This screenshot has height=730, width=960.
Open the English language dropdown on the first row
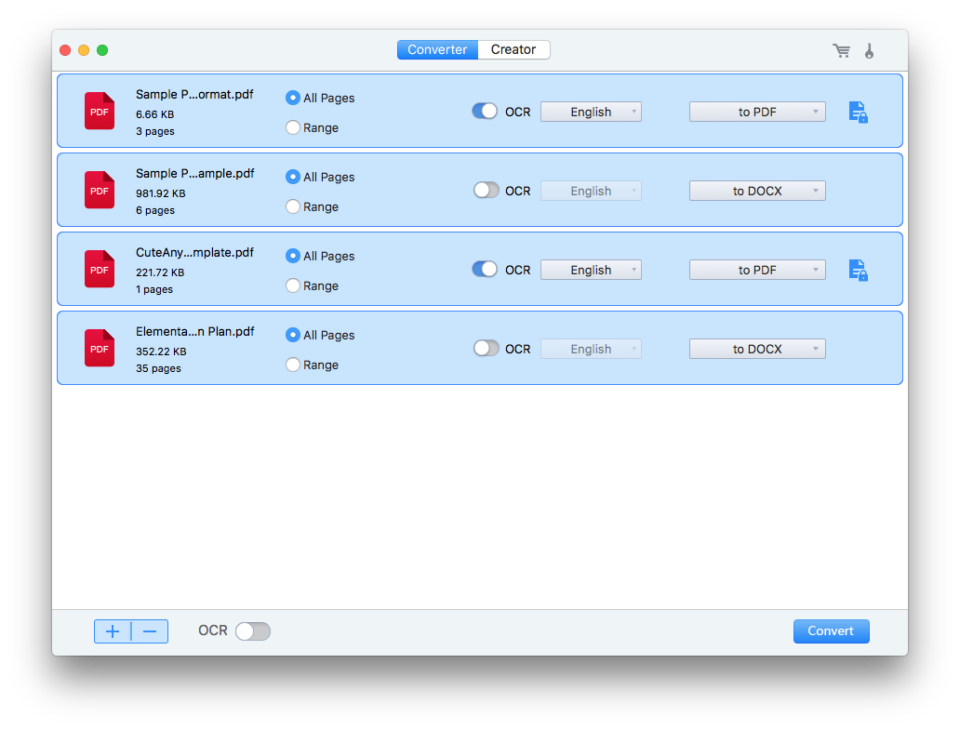(x=591, y=111)
